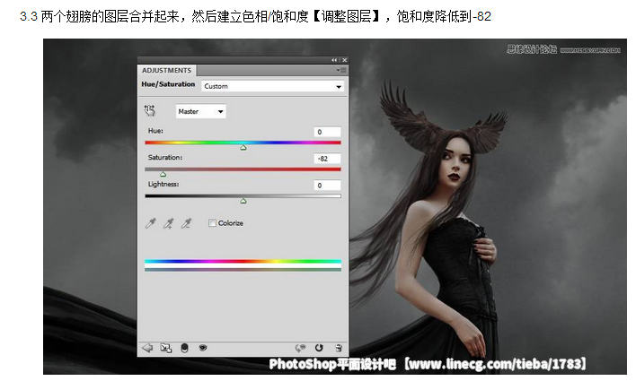
Task: Click the Hue/Saturation title label
Action: point(168,84)
